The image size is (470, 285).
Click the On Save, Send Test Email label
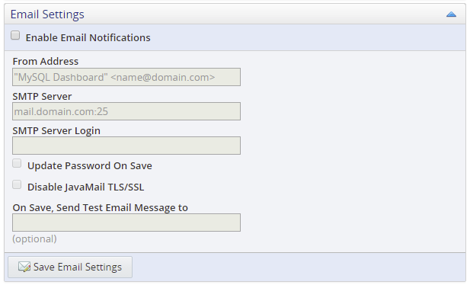click(x=100, y=208)
